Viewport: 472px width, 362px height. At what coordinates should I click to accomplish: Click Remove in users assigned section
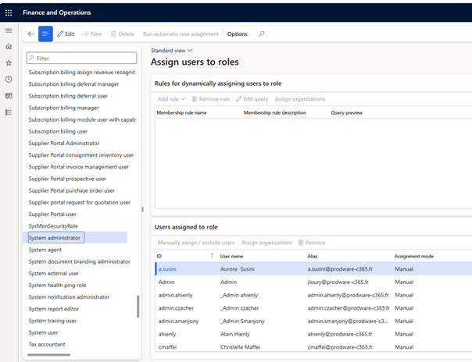(x=312, y=243)
